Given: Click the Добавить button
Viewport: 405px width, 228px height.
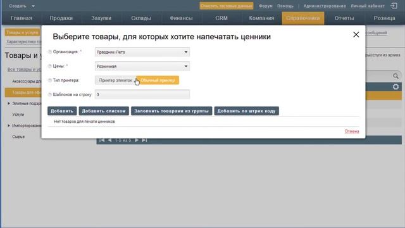Looking at the screenshot, I should [62, 111].
